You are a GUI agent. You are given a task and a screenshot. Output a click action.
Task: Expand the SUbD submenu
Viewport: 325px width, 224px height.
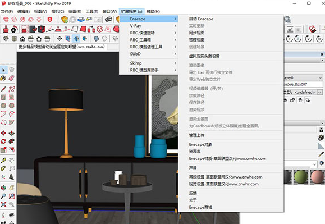(149, 54)
